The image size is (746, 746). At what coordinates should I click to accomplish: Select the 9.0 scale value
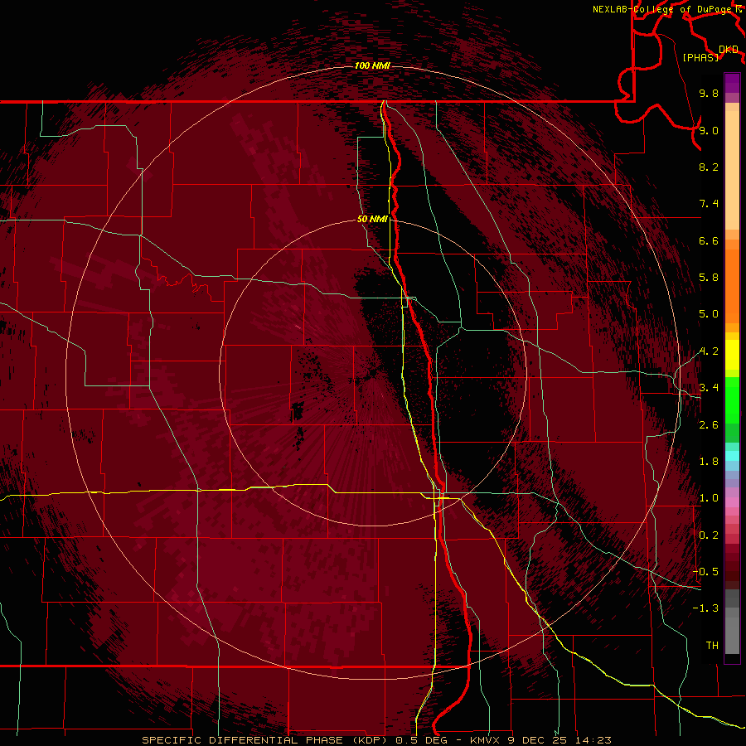(709, 130)
